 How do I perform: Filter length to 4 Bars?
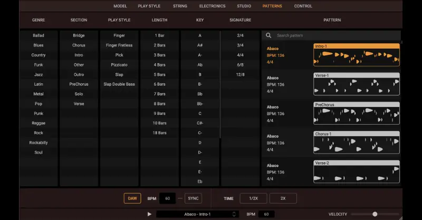(160, 65)
